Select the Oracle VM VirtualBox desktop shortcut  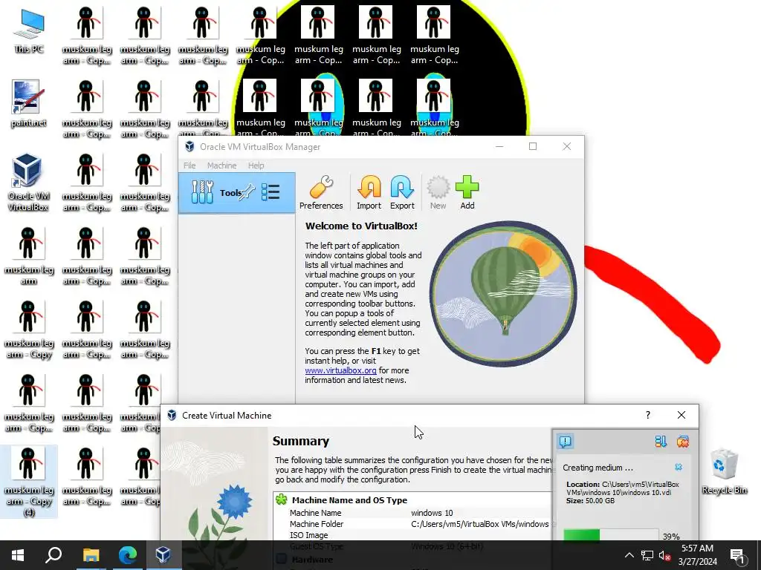coord(29,182)
